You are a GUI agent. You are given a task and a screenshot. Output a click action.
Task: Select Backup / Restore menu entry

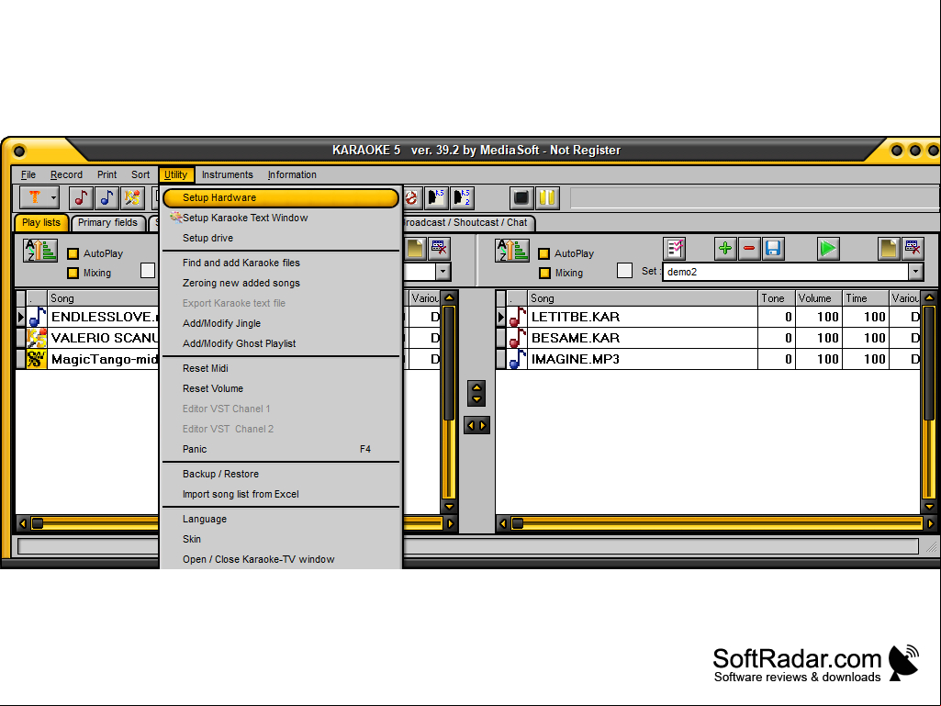[x=280, y=475]
